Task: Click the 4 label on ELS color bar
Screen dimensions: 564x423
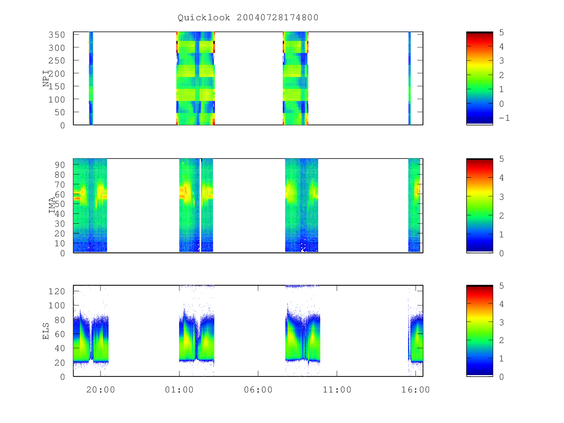Action: (501, 304)
